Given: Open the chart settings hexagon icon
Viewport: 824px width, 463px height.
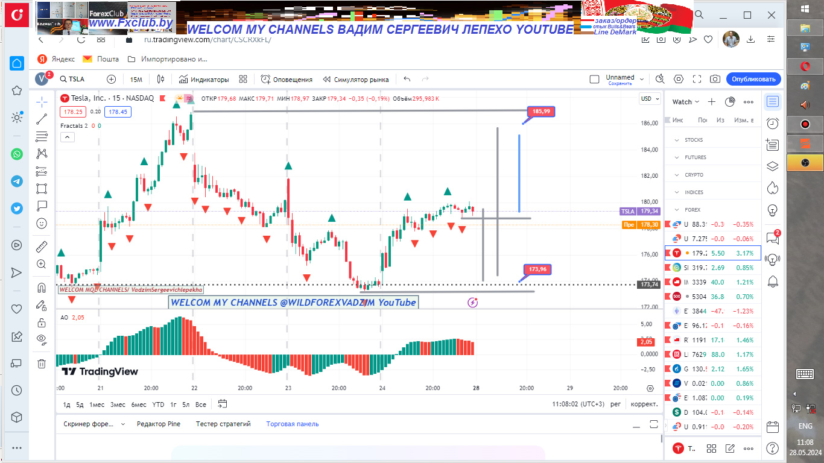Looking at the screenshot, I should (x=679, y=79).
